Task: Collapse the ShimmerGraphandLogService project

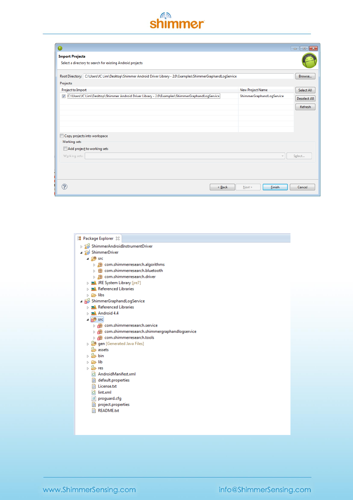Action: tap(81, 301)
